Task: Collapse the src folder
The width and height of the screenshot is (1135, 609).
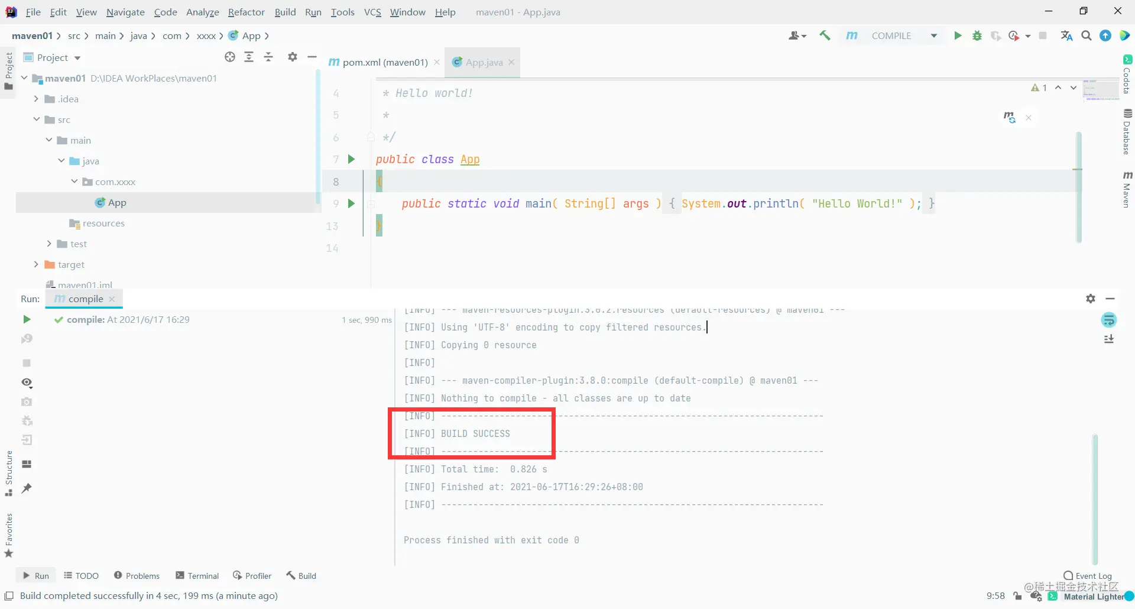Action: tap(36, 119)
